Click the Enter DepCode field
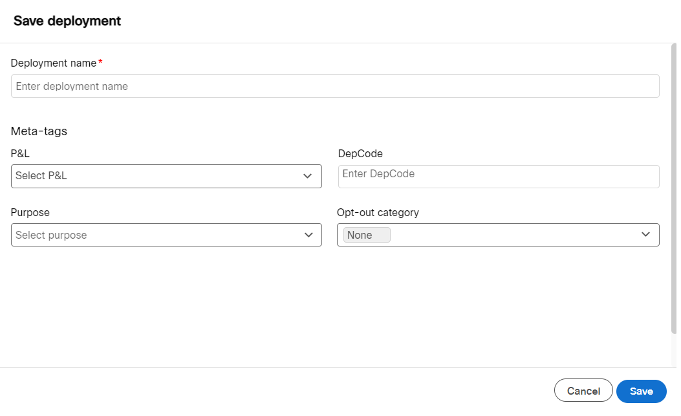 click(x=498, y=176)
